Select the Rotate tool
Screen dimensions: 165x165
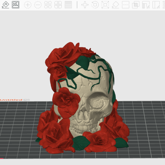tap(95, 5)
